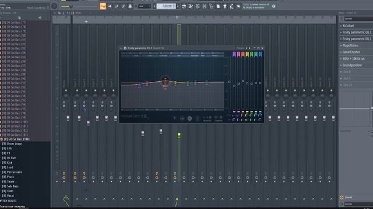Select the yellow EQ band token on curve
This screenshot has height=209, width=373.
click(x=175, y=83)
